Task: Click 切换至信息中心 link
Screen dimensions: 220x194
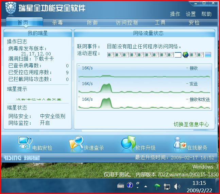Action: pos(191,124)
